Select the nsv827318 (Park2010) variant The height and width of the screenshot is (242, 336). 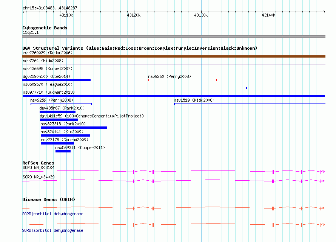pyautogui.click(x=74, y=128)
